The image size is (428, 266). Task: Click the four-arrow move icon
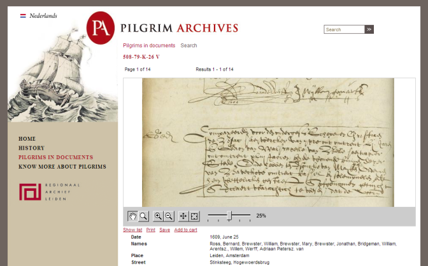[x=183, y=216]
